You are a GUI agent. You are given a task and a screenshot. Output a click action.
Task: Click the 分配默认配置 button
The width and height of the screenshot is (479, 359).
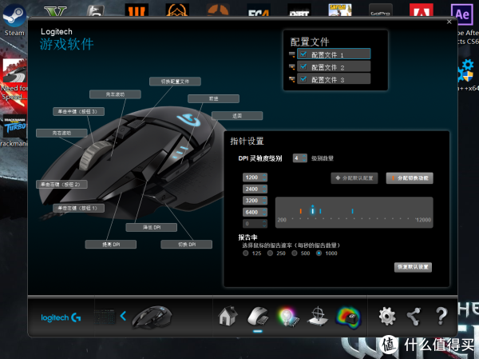point(354,178)
